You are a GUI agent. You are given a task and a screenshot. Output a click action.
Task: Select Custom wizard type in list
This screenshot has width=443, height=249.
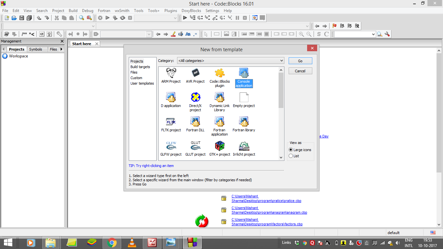(136, 78)
